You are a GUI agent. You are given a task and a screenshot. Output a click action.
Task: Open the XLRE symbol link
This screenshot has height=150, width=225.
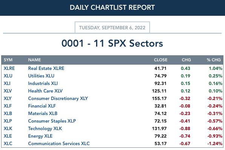(x=9, y=68)
